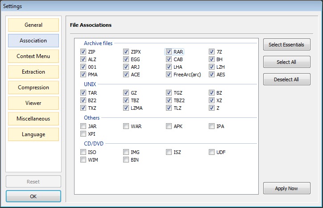Click the Apply Now button
This screenshot has width=323, height=208.
tap(287, 188)
